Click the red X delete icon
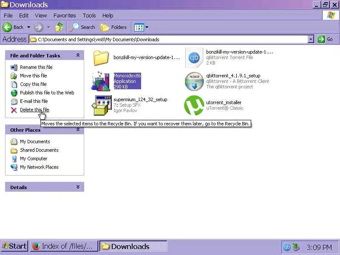The width and height of the screenshot is (340, 255). [x=14, y=110]
